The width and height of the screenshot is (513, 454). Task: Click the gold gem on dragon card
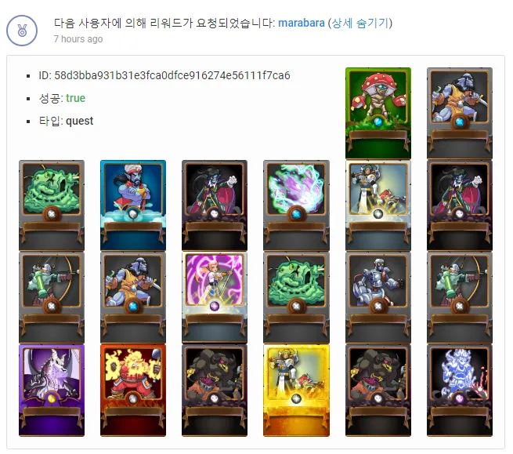[52, 398]
